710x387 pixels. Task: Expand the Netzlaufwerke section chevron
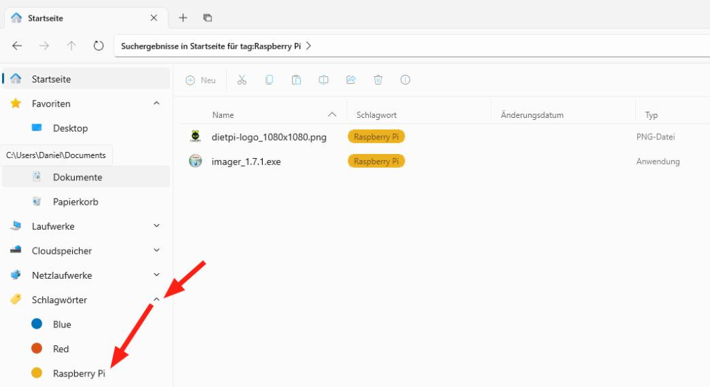pyautogui.click(x=157, y=275)
